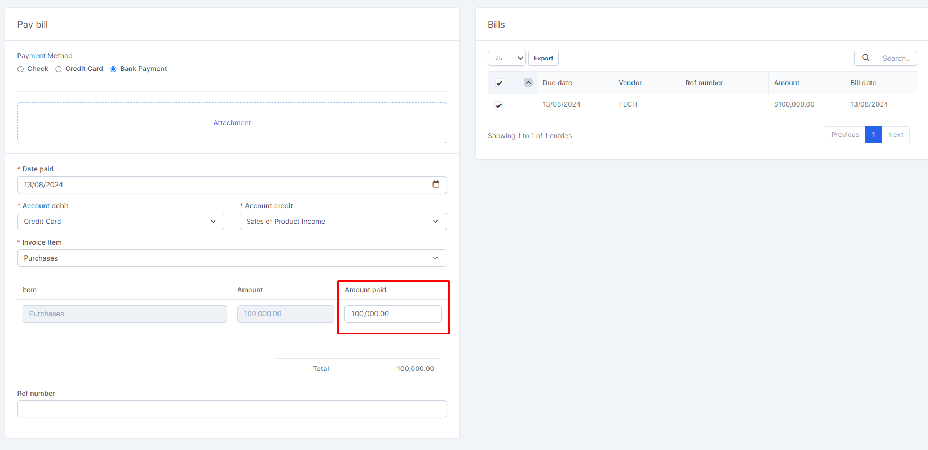Click the sort arrow icon in Bills header
Image resolution: width=928 pixels, height=450 pixels.
coord(528,82)
